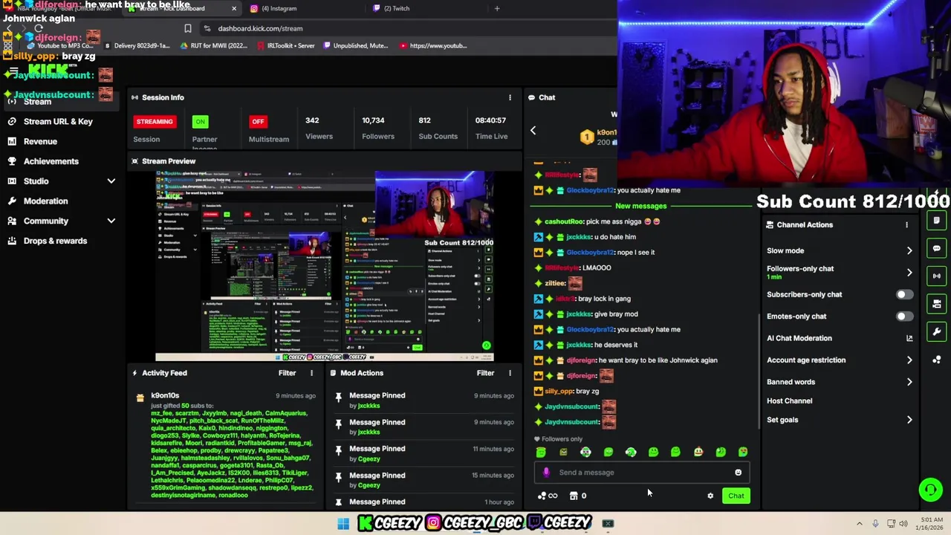Open taskbar volume icon
This screenshot has height=535, width=951.
point(903,524)
